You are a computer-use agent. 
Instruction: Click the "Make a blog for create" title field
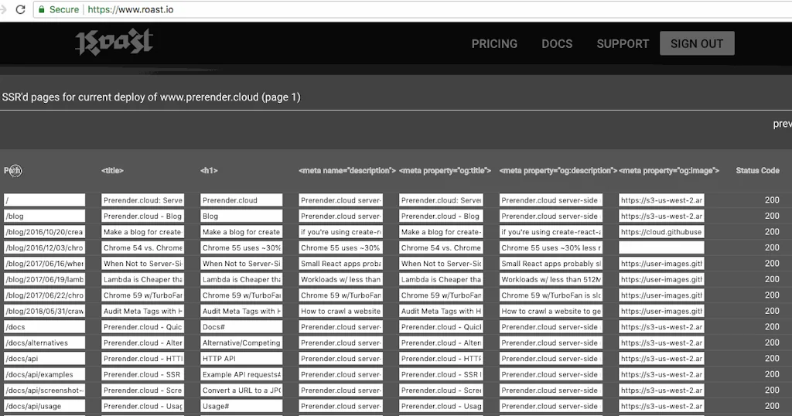pyautogui.click(x=142, y=232)
